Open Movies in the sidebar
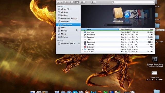Image resolution: width=165 pixels, height=93 pixels. pyautogui.click(x=68, y=31)
